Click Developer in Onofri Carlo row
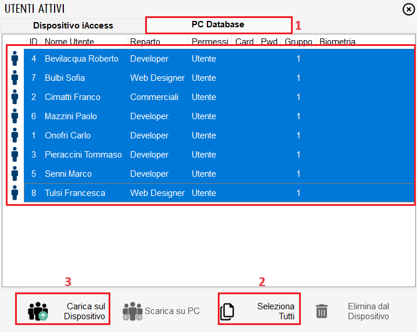This screenshot has height=332, width=417. [x=149, y=135]
